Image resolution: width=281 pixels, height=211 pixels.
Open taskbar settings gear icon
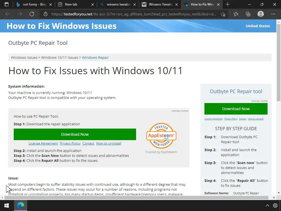pyautogui.click(x=275, y=206)
